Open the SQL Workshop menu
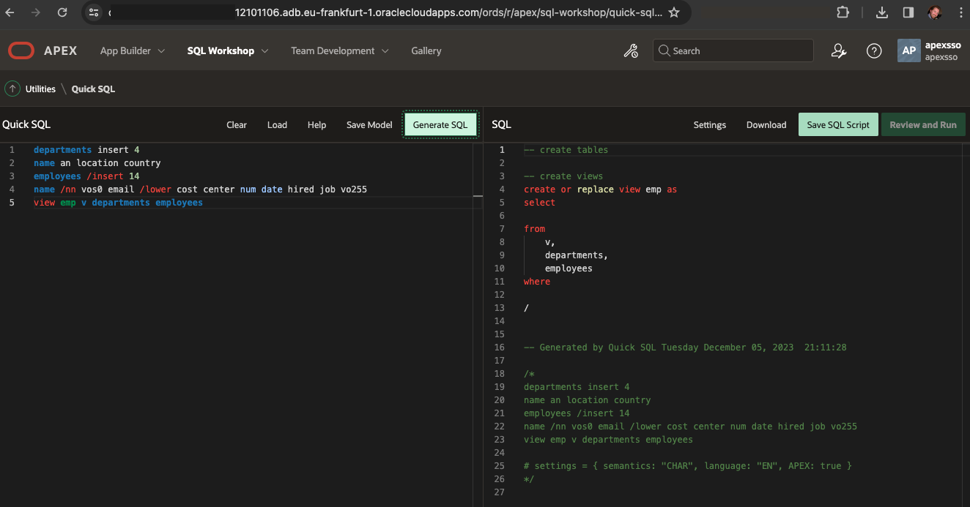 pos(221,50)
